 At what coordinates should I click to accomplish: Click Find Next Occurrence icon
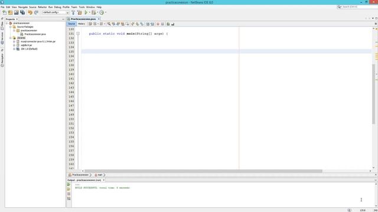pos(118,24)
